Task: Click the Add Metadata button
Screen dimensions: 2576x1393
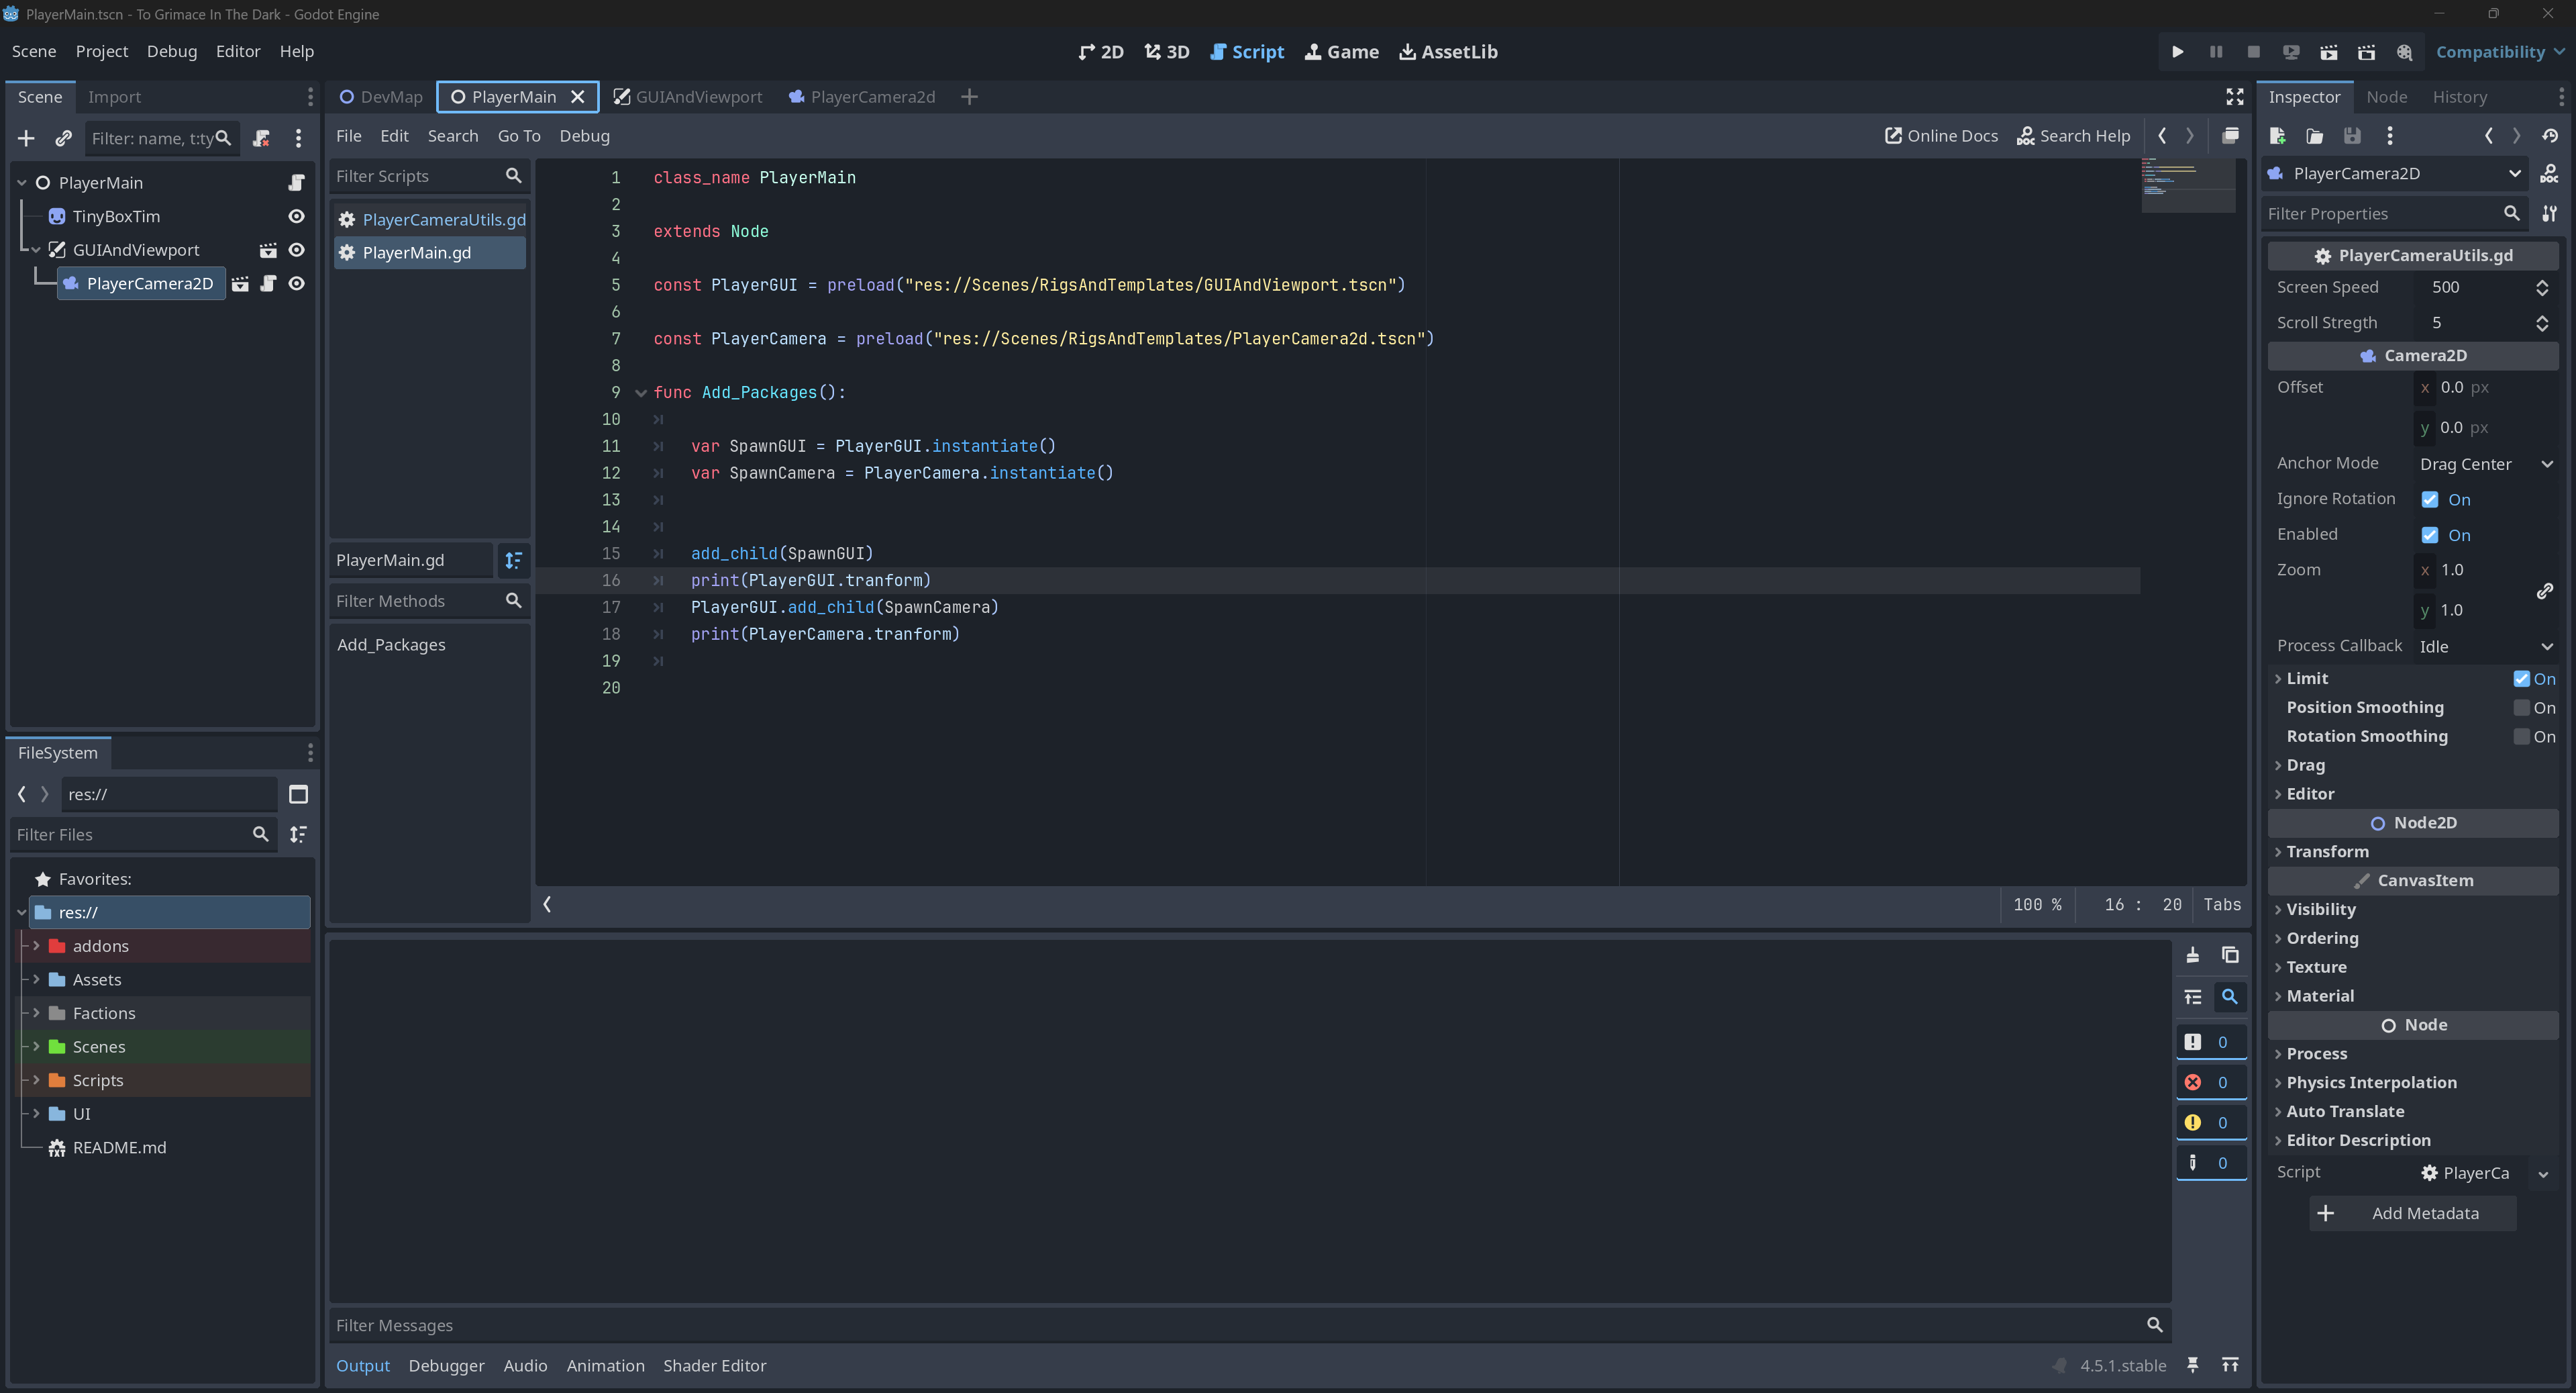Action: pyautogui.click(x=2412, y=1213)
